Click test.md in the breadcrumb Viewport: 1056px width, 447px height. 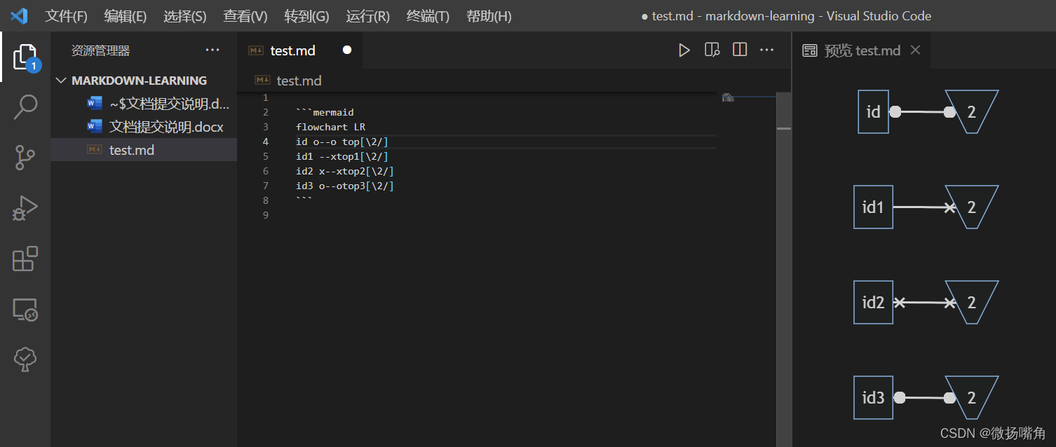[x=299, y=81]
